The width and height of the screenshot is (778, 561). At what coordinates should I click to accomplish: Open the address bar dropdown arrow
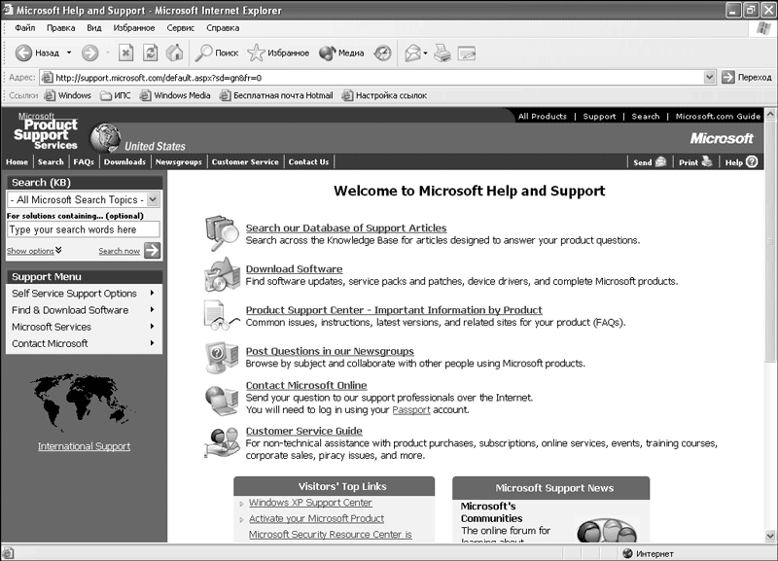coord(710,78)
